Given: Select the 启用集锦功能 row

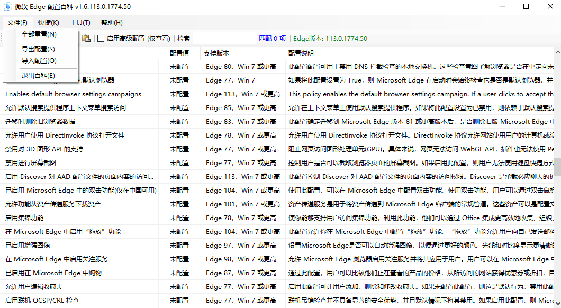Looking at the screenshot, I should 277,218.
